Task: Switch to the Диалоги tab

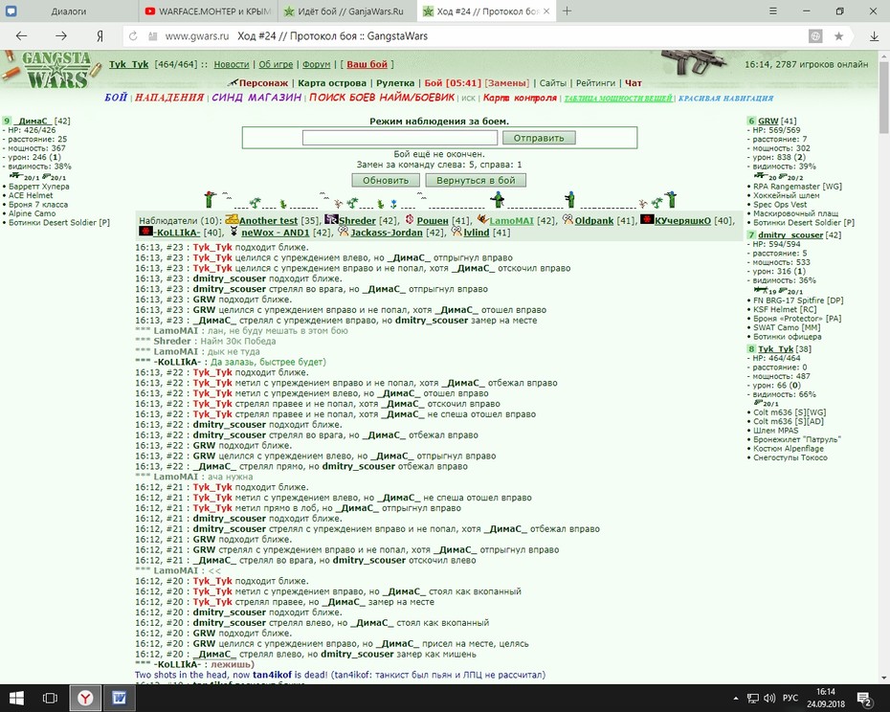Action: [x=69, y=11]
